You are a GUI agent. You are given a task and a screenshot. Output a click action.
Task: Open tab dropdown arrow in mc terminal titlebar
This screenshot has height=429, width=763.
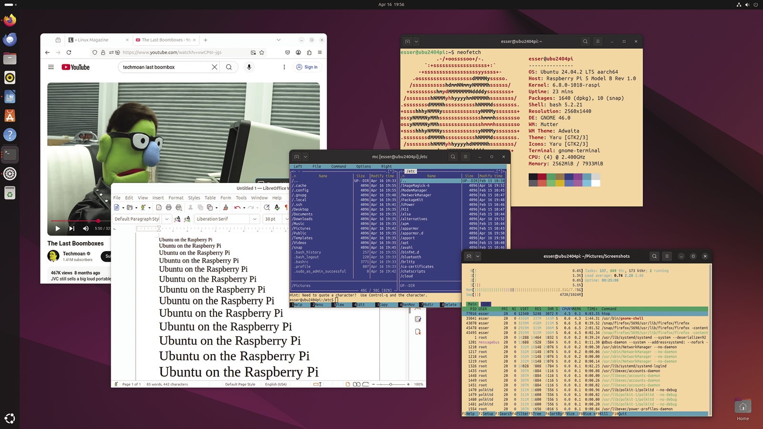pos(306,156)
